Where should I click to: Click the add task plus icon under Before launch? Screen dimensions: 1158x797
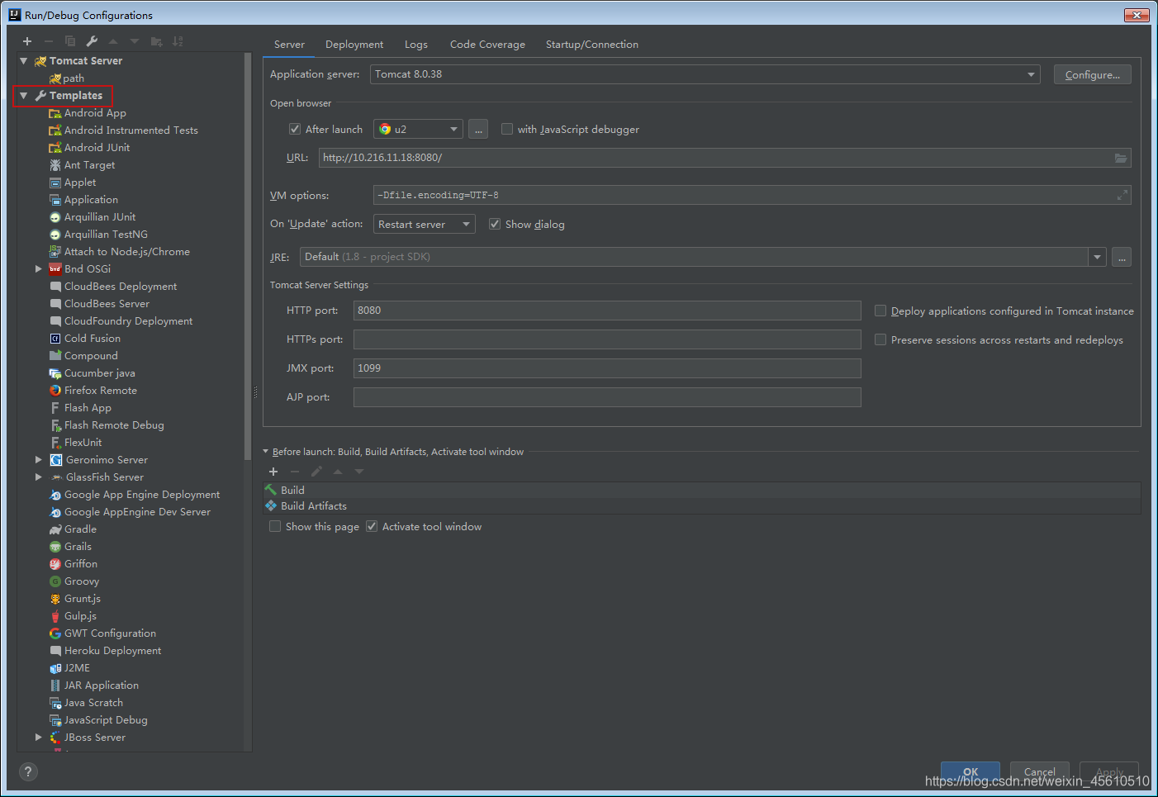[x=273, y=472]
